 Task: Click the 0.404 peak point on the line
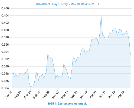pyautogui.click(x=101, y=16)
